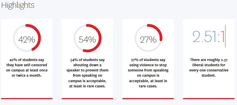Image resolution: width=237 pixels, height=105 pixels.
Task: Click red bar under self-censored card
Action: tap(27, 99)
